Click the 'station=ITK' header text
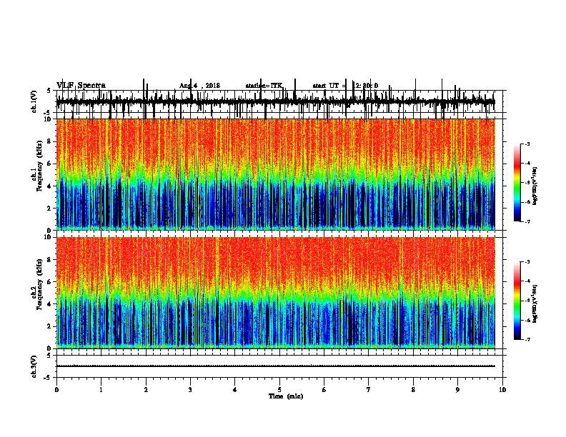Image resolution: width=566 pixels, height=437 pixels. coord(264,86)
